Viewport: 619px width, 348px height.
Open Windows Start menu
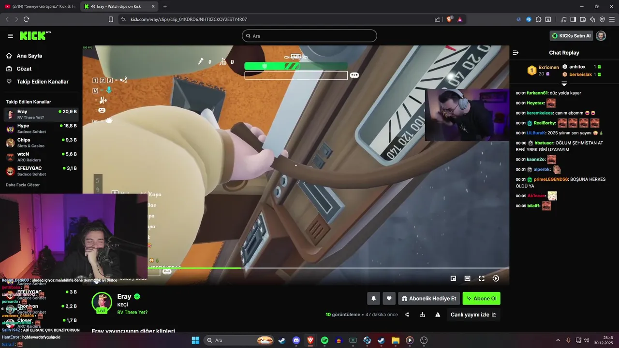(195, 340)
